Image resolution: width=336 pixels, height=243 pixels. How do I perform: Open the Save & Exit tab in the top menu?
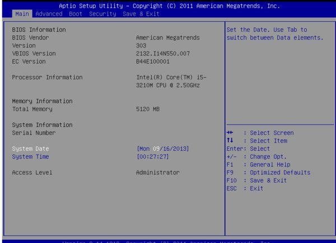click(x=137, y=13)
